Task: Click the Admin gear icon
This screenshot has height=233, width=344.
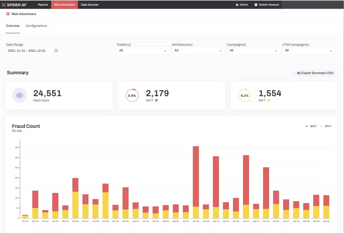Action: (237, 5)
